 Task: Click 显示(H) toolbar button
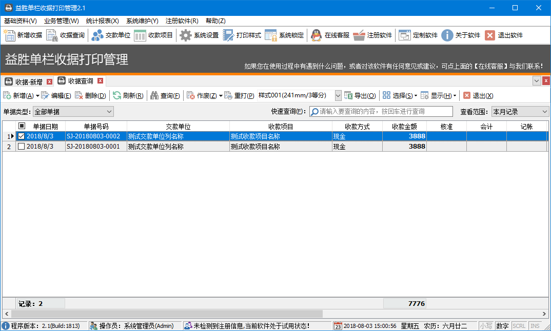[436, 95]
